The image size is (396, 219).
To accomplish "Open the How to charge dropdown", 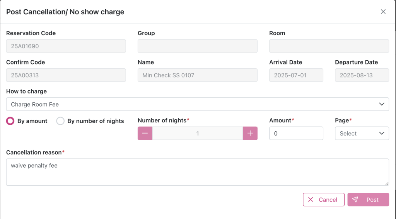I will click(197, 104).
